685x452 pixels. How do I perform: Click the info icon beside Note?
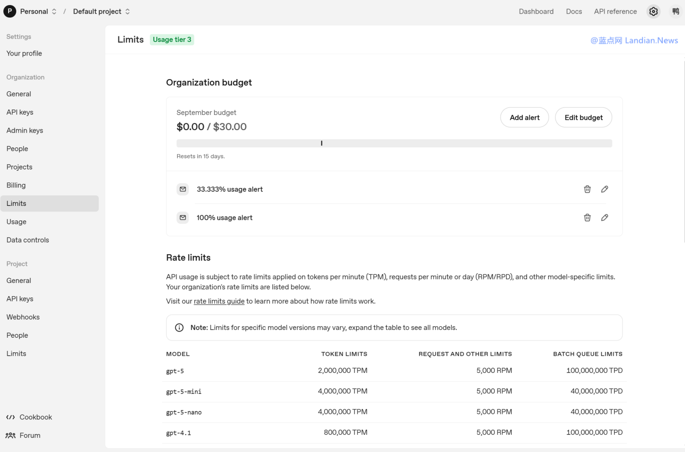click(179, 327)
